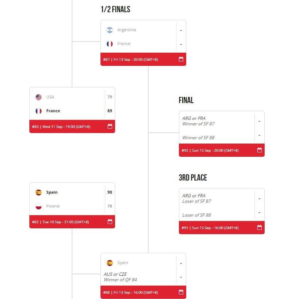The width and height of the screenshot is (305, 299).
Task: Open game #92 Sun 15 Sep date bar
Action: 210,150
